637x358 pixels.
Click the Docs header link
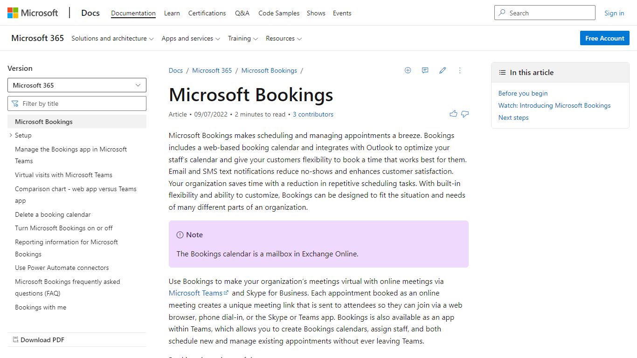coord(90,13)
